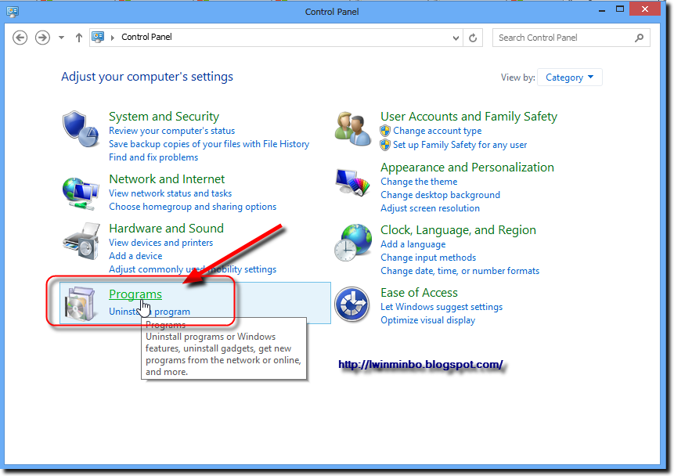Open Save backup copies with File History
Image resolution: width=674 pixels, height=476 pixels.
209,144
